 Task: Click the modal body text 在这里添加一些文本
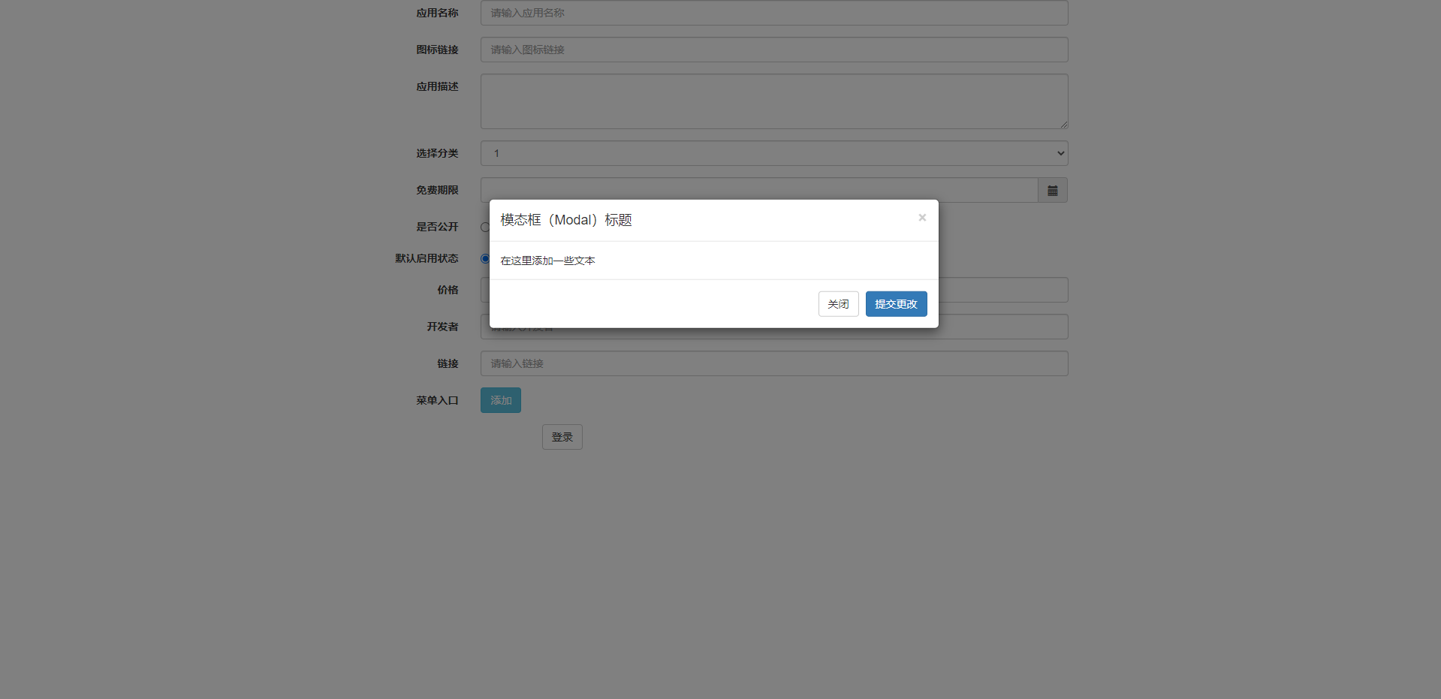click(x=548, y=261)
